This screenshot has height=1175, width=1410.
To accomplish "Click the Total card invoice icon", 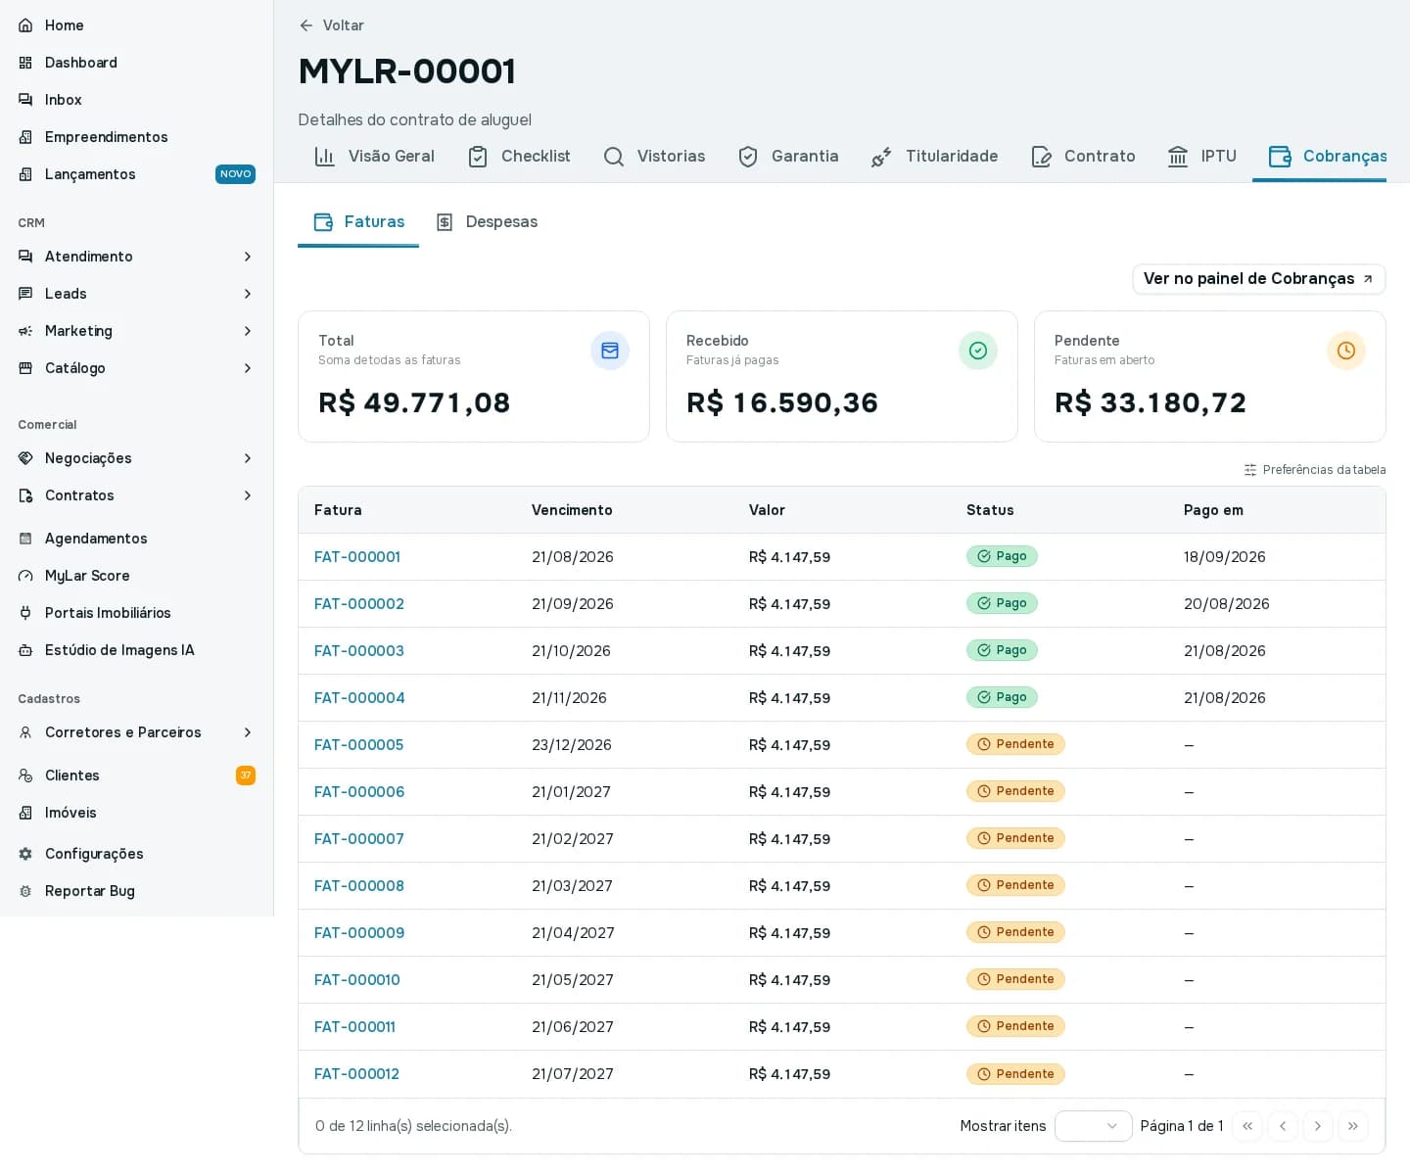I will pyautogui.click(x=610, y=351).
